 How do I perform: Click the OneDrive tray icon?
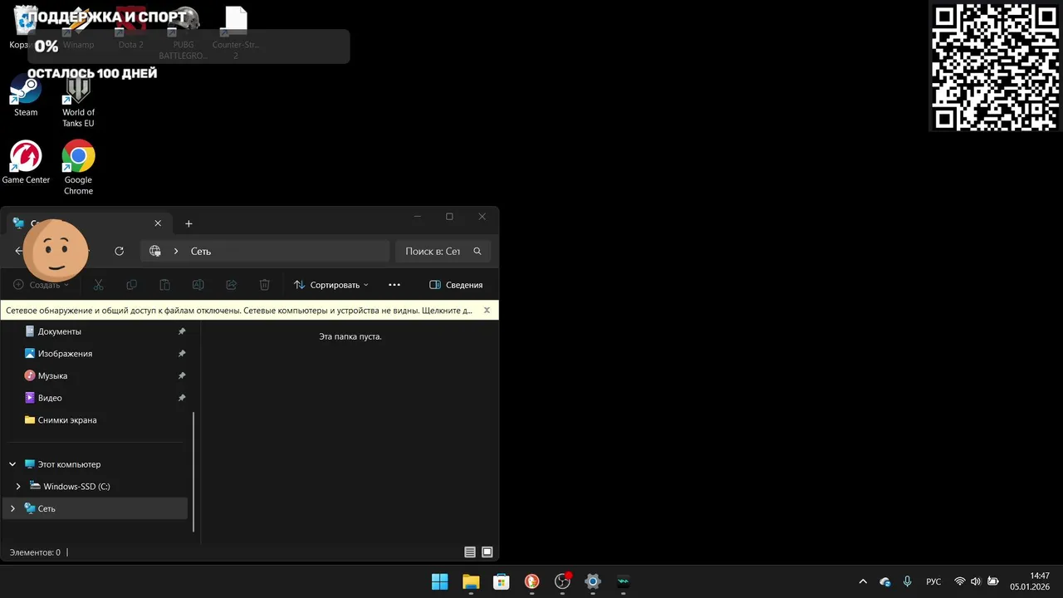(884, 581)
